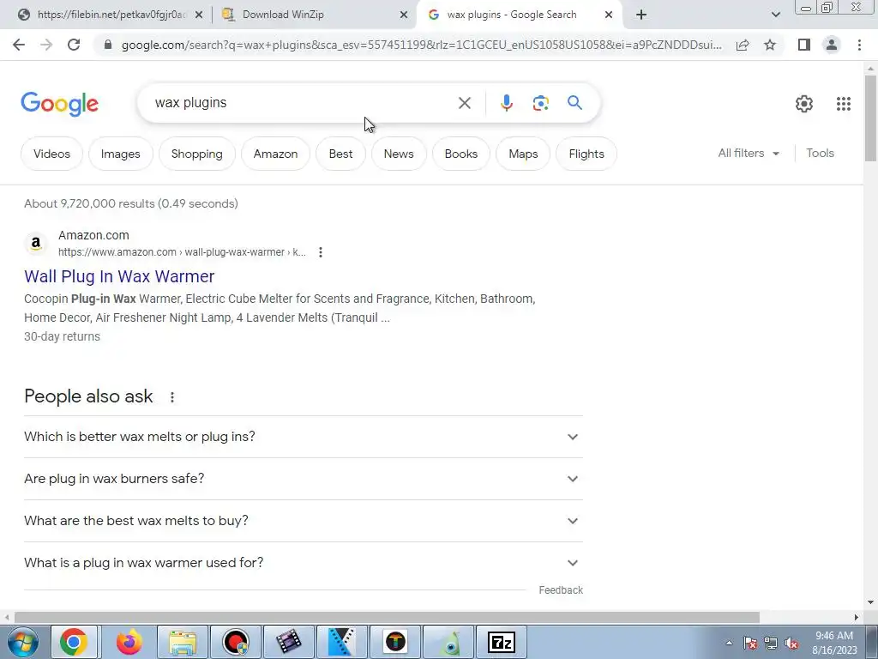Click scroll down arrow on vertical scrollbar
This screenshot has width=878, height=659.
point(870,602)
